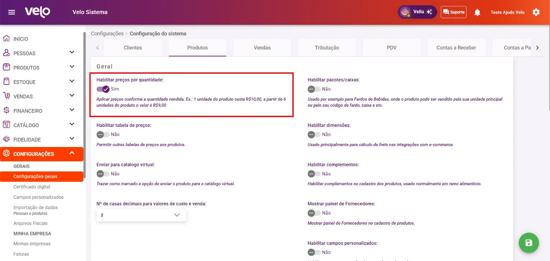550x261 pixels.
Task: Open the notifications bell
Action: click(477, 12)
